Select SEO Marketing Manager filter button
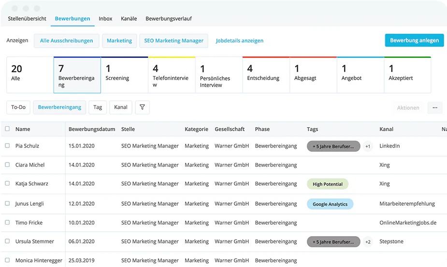 click(173, 40)
